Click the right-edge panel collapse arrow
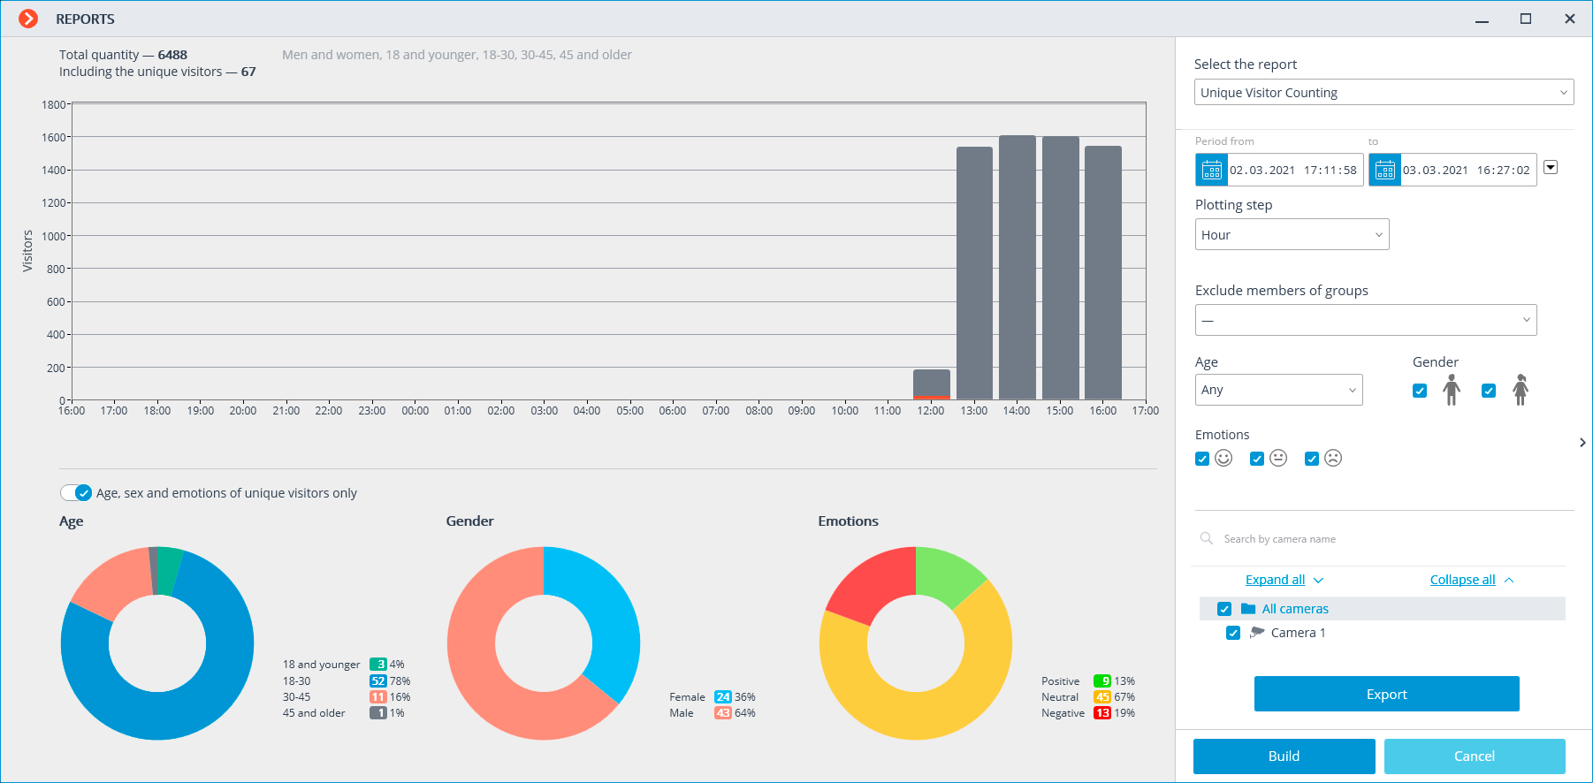Viewport: 1593px width, 783px height. point(1582,443)
